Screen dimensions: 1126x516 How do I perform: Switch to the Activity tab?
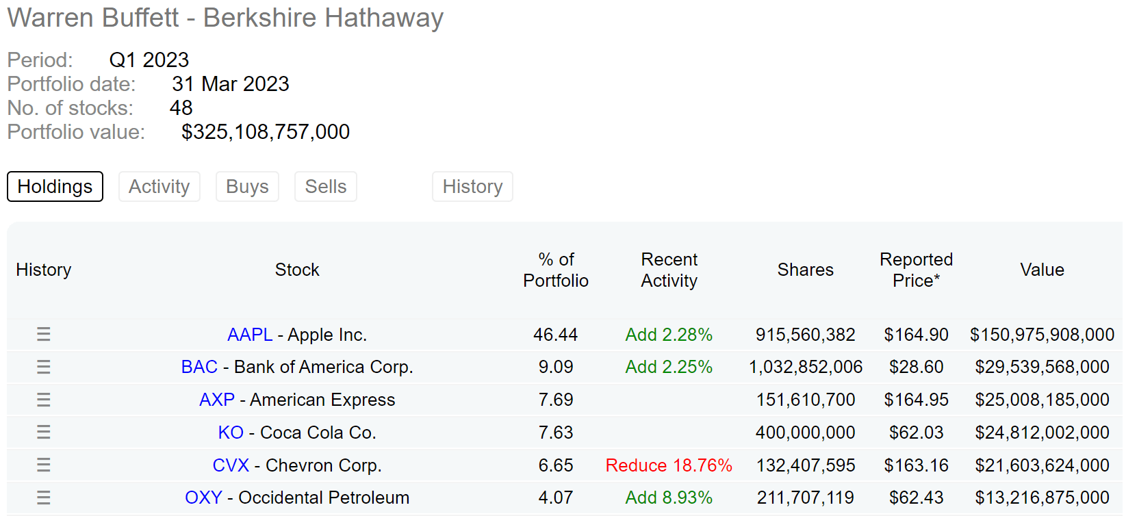159,186
